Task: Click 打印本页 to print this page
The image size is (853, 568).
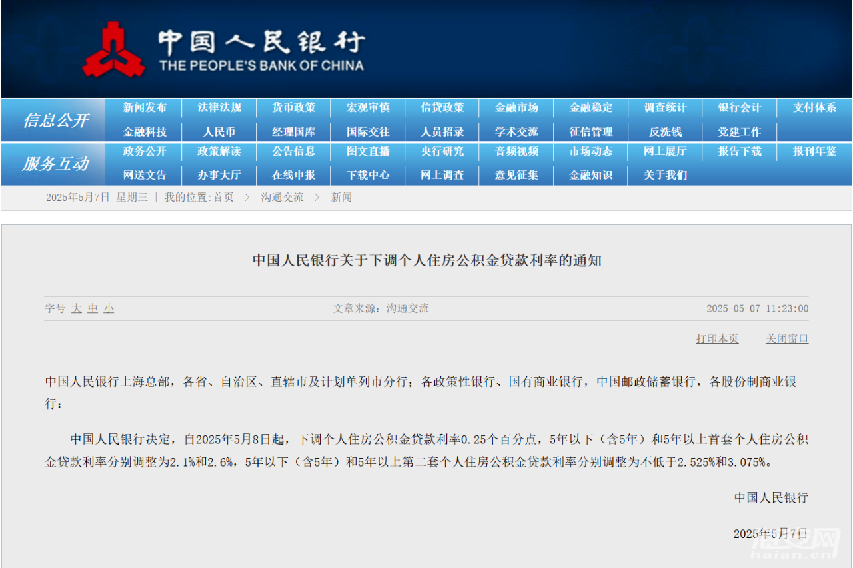Action: [717, 338]
